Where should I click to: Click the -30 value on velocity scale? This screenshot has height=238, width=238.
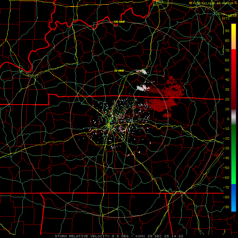point(226,148)
